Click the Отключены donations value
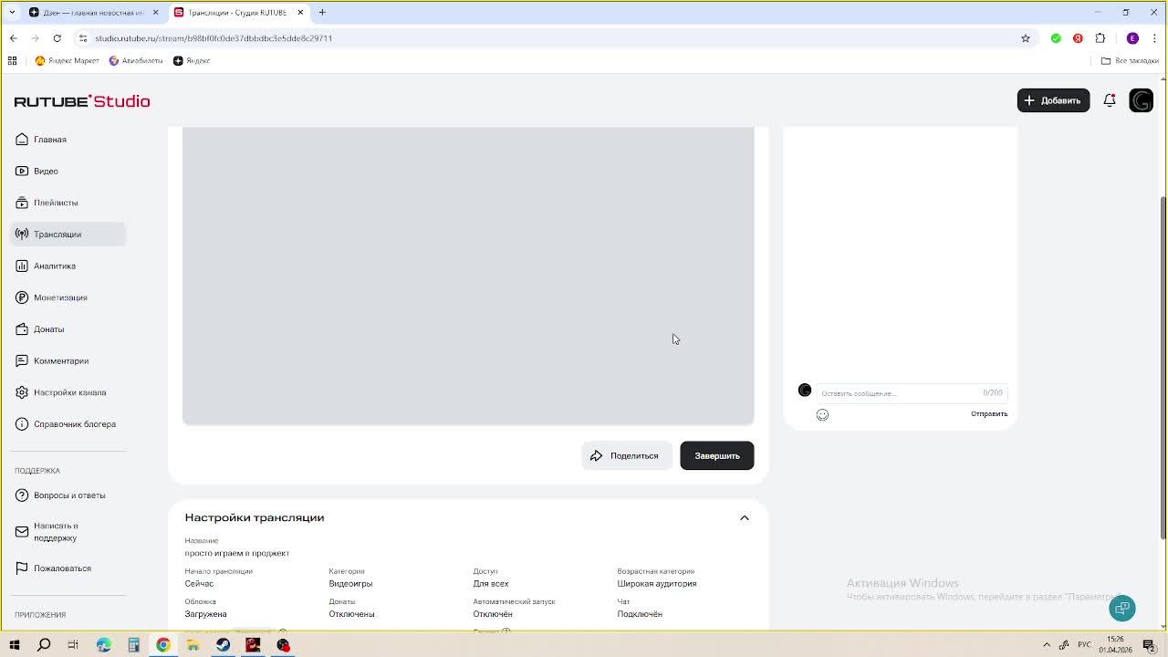The height and width of the screenshot is (657, 1168). (x=351, y=614)
